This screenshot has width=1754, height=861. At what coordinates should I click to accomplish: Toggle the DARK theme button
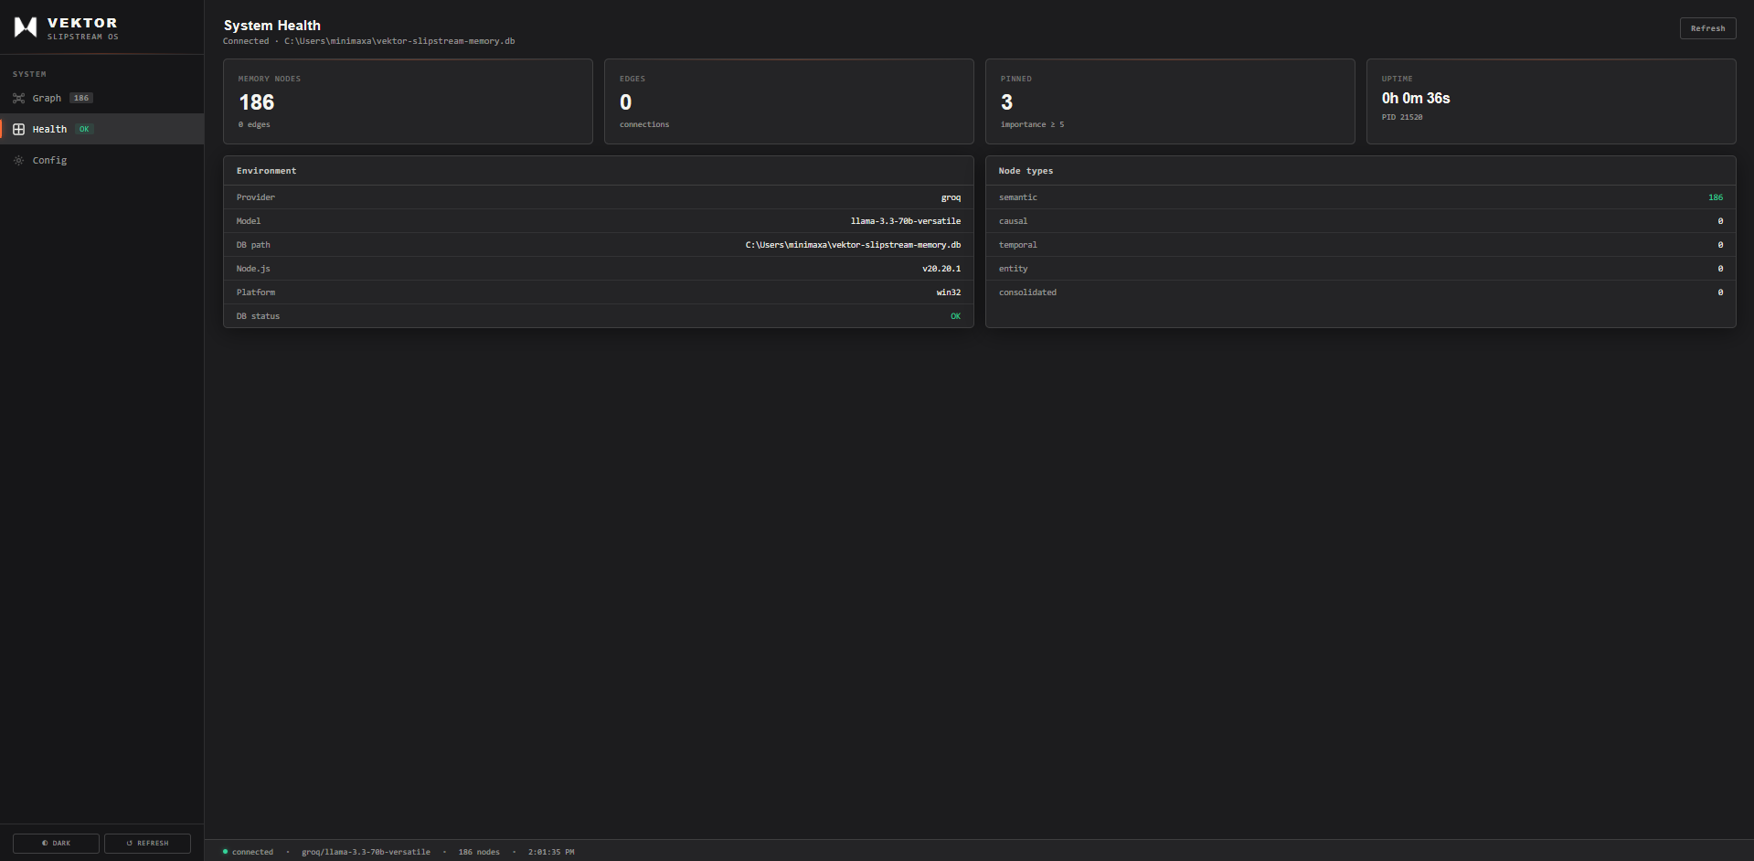[x=56, y=843]
